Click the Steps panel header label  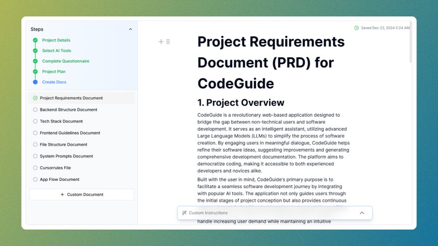pos(37,29)
